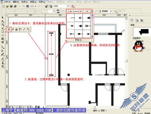
Task: Open the 检视 (View) menu
Action: click(x=25, y=2)
